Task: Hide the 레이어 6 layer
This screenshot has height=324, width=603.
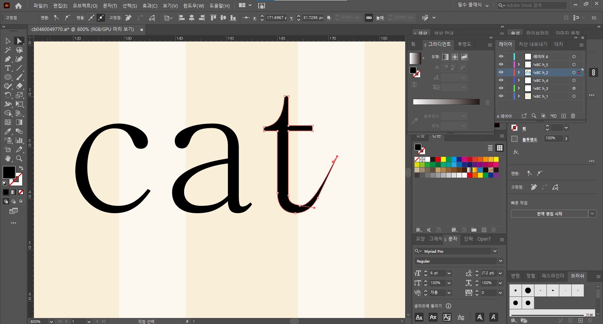Action: [501, 57]
